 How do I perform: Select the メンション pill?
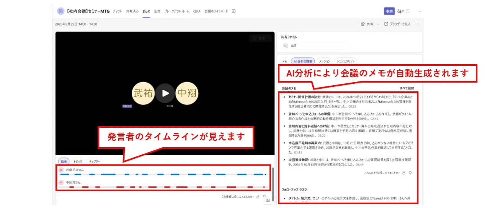pos(325,61)
